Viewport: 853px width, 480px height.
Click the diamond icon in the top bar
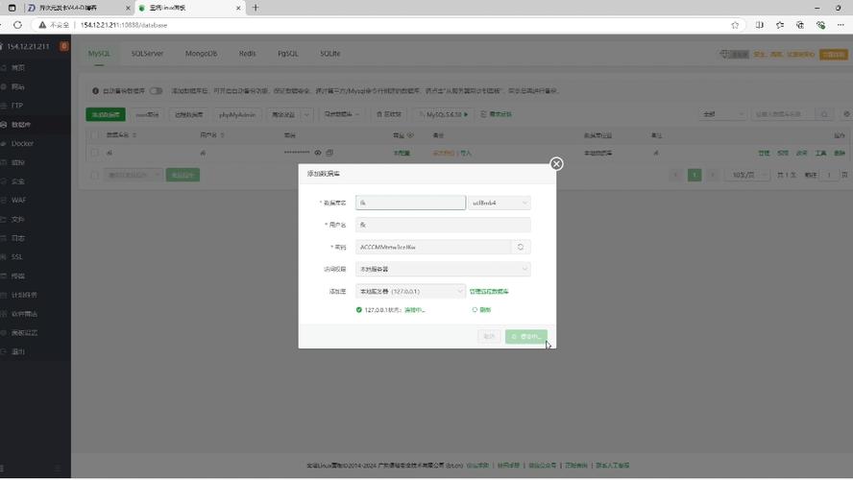(x=724, y=54)
